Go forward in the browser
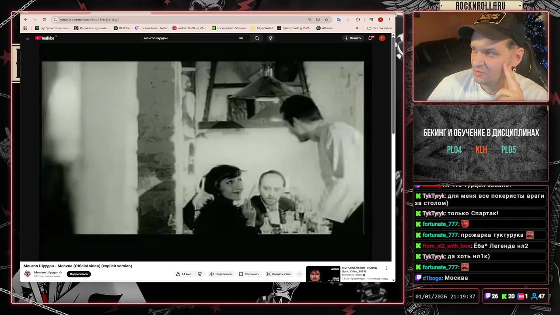Screen dimensions: 560x315 (x=35, y=20)
